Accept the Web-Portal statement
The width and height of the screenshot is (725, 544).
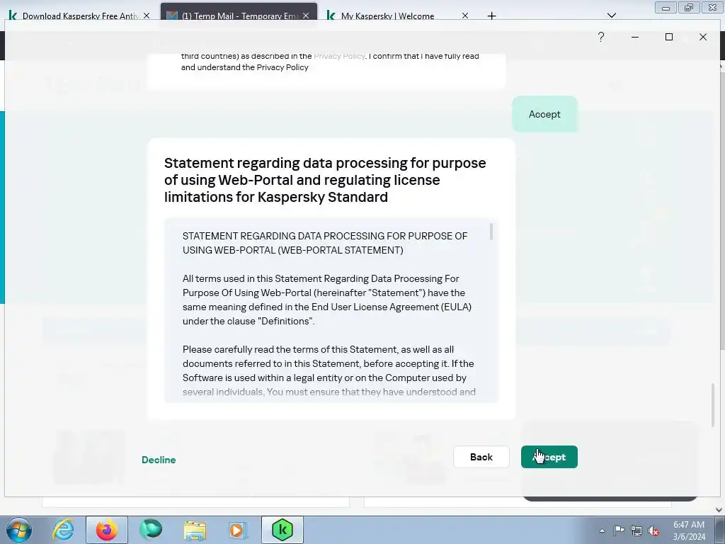549,457
